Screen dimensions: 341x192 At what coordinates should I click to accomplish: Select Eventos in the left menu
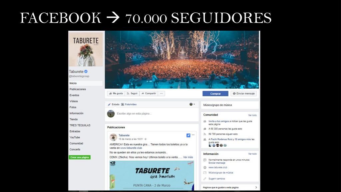tap(74, 95)
